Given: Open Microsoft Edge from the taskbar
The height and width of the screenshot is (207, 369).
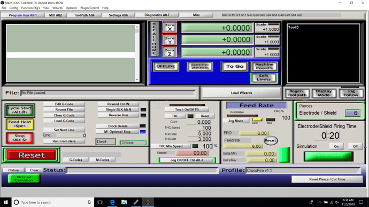Looking at the screenshot, I should (x=112, y=202).
